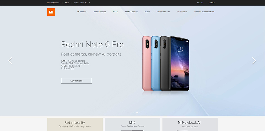Screen dimensions: 265x131
Task: Open the Mi TV menu
Action: tap(116, 12)
